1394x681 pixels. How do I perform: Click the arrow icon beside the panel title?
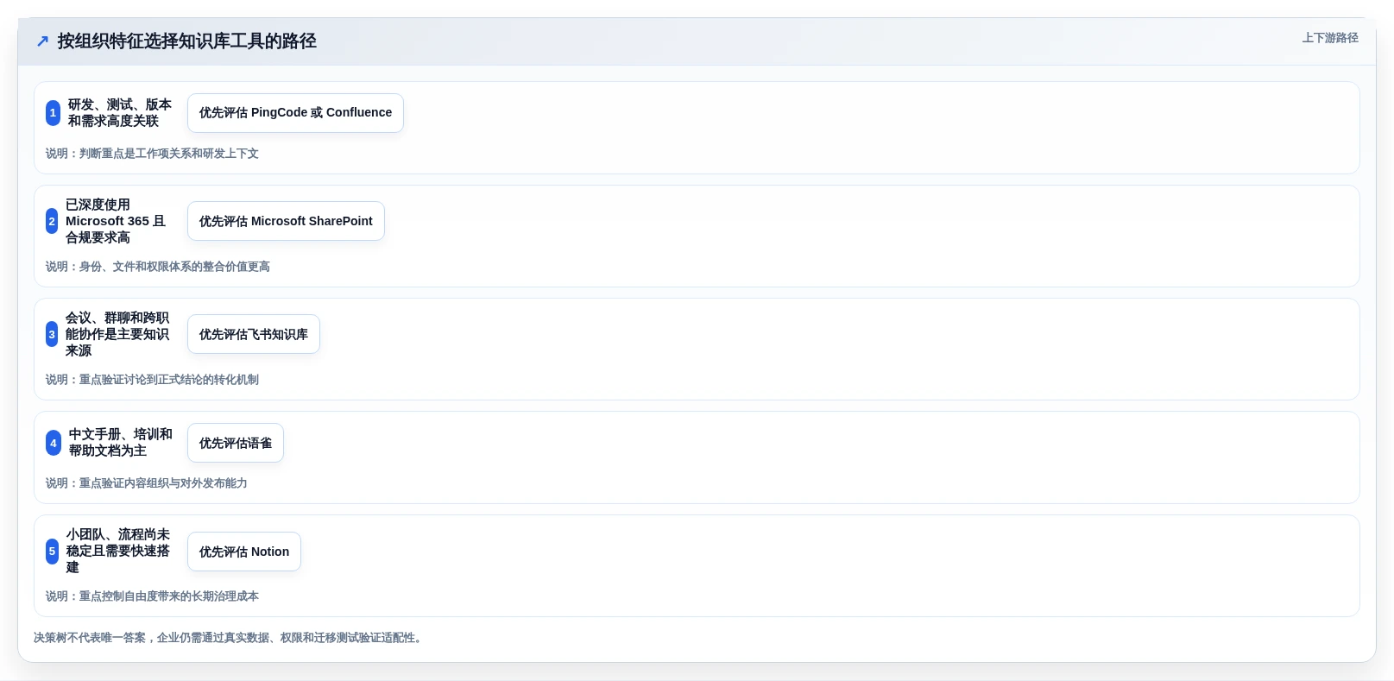(42, 41)
